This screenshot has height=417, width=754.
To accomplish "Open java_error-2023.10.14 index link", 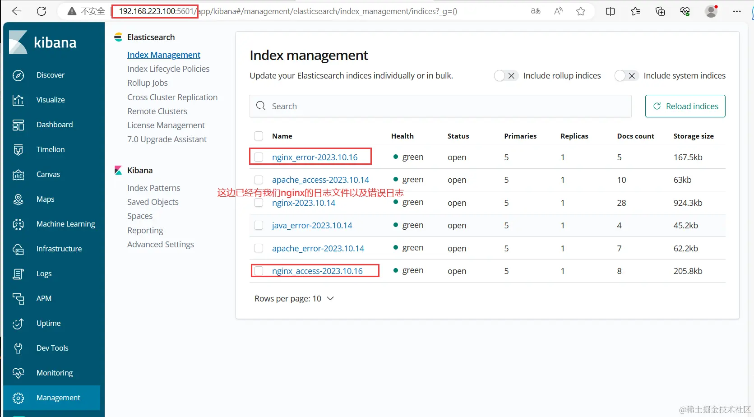I will pos(312,226).
